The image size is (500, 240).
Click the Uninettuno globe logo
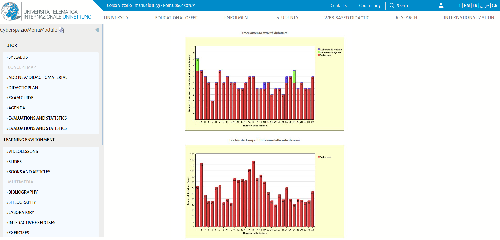pos(10,11)
